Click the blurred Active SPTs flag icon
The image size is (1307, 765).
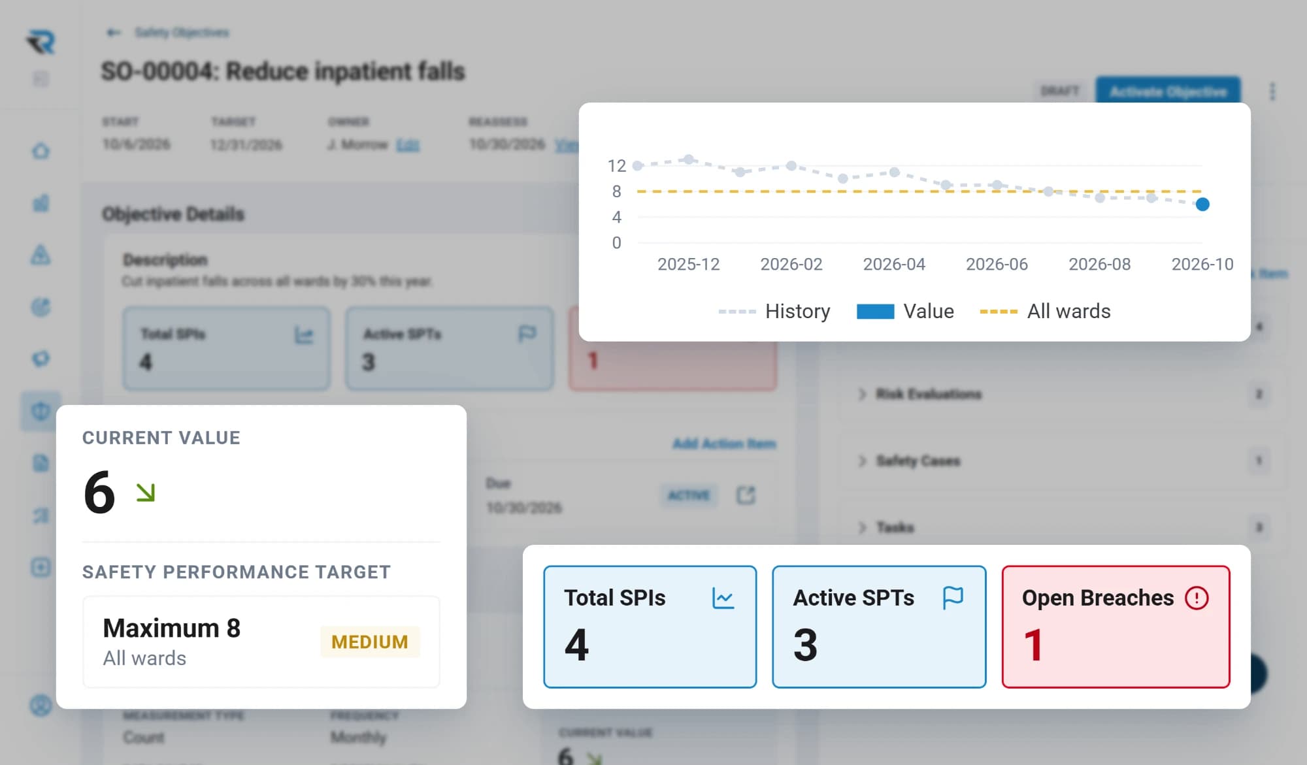coord(527,334)
